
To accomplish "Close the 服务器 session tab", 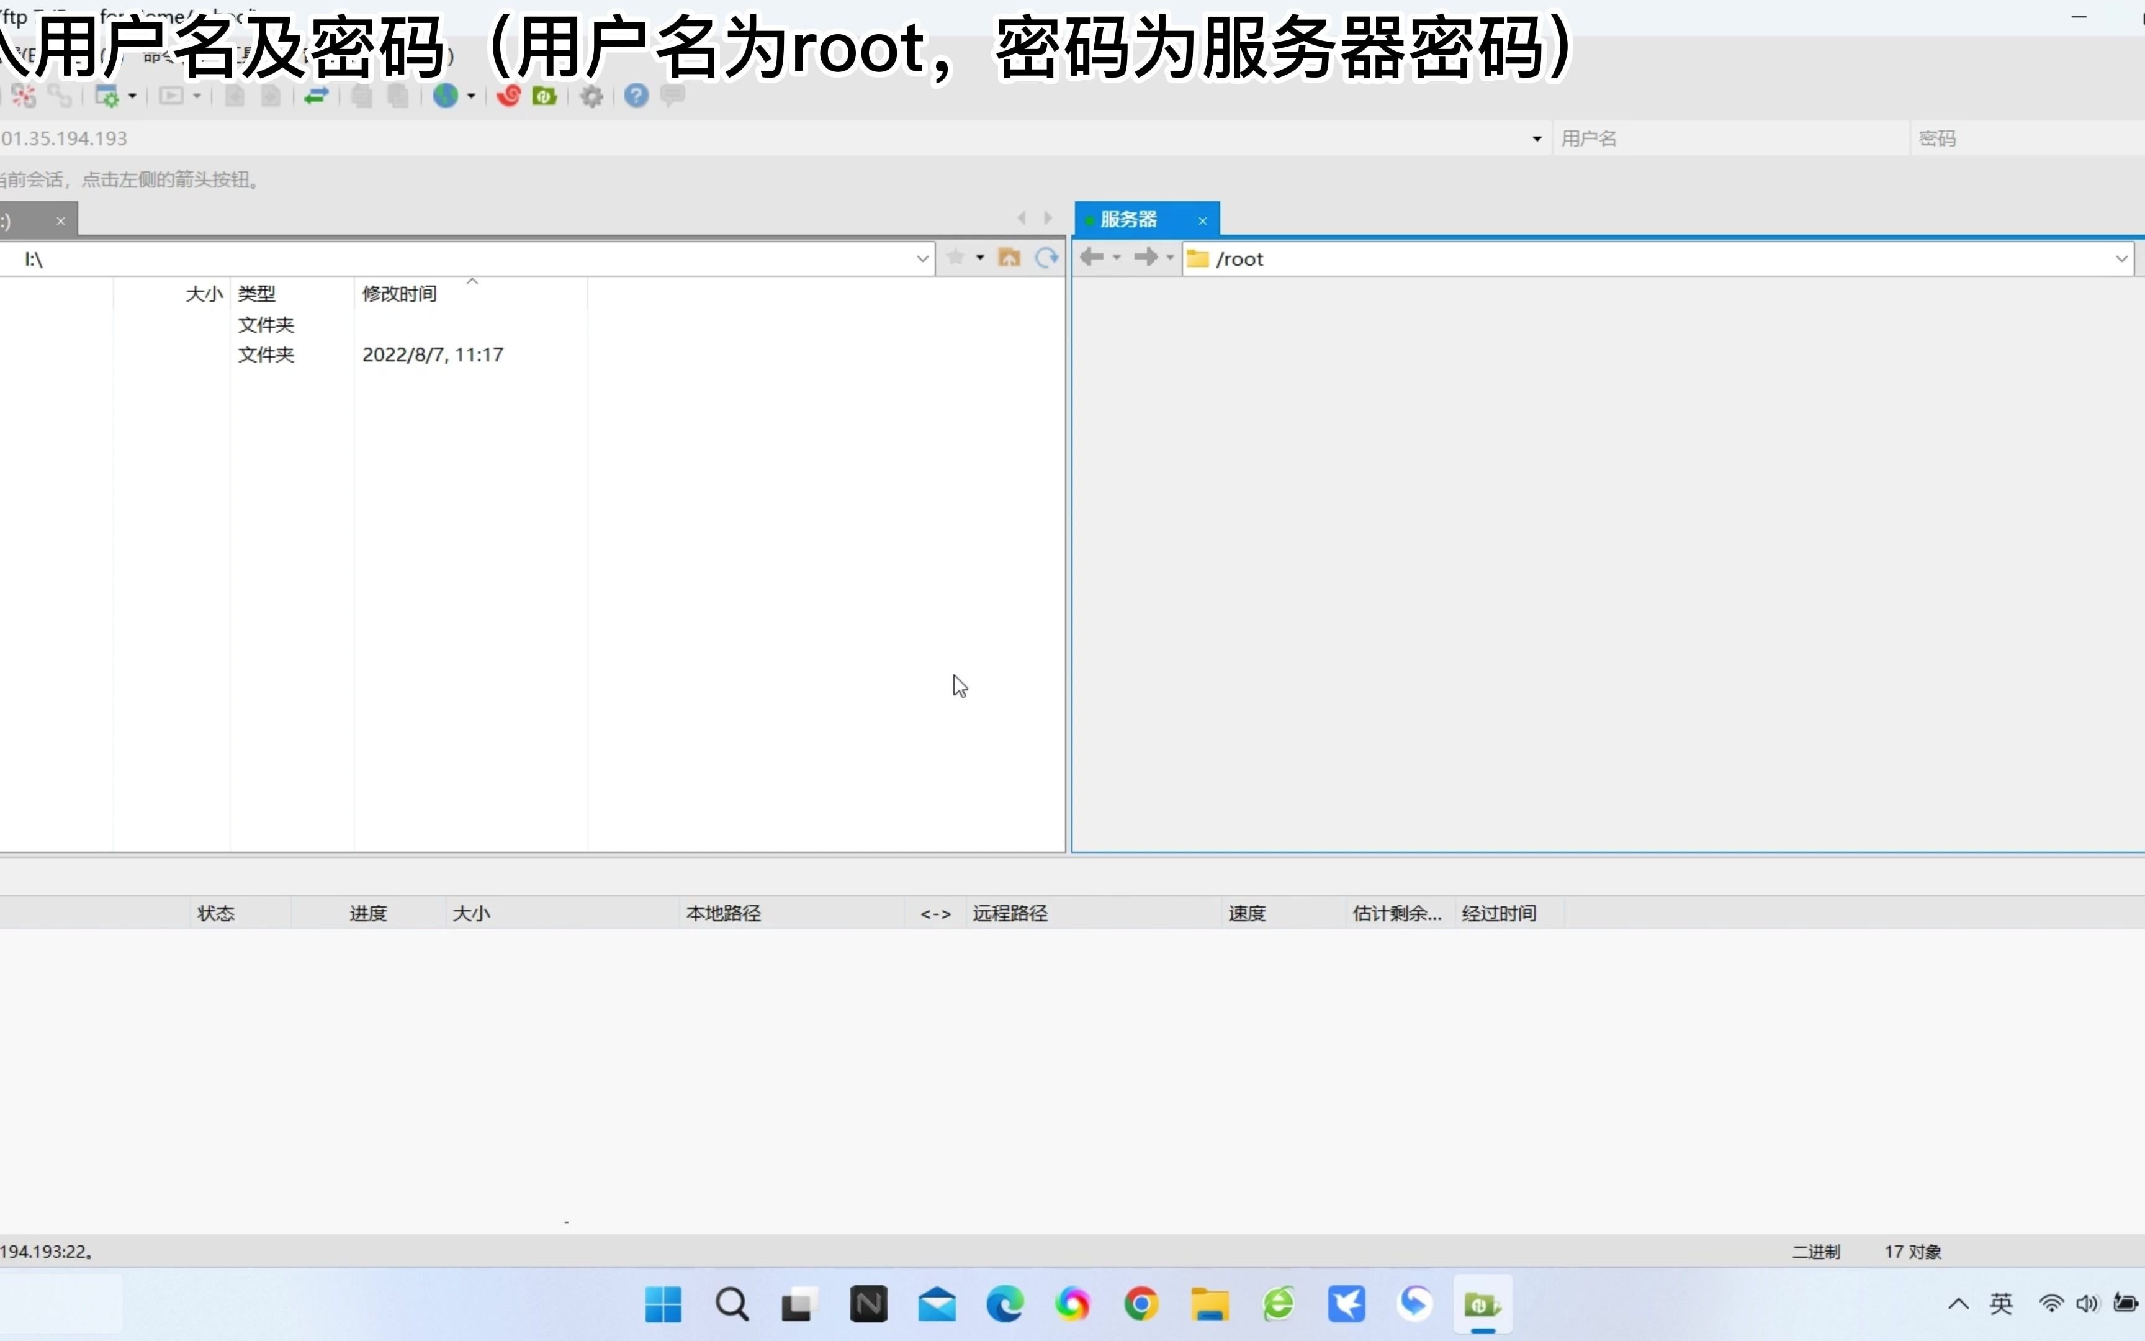I will (1202, 221).
